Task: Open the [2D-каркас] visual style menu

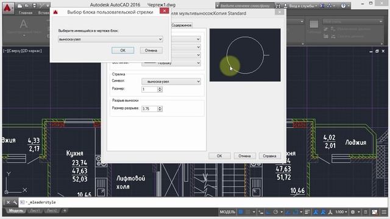Action: (x=32, y=51)
